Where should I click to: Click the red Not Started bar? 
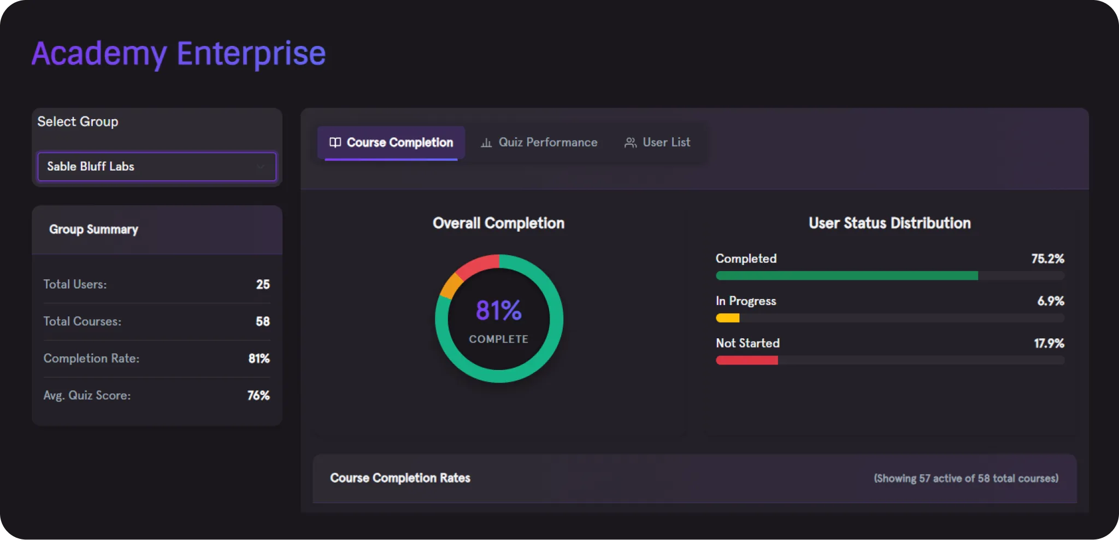coord(746,360)
